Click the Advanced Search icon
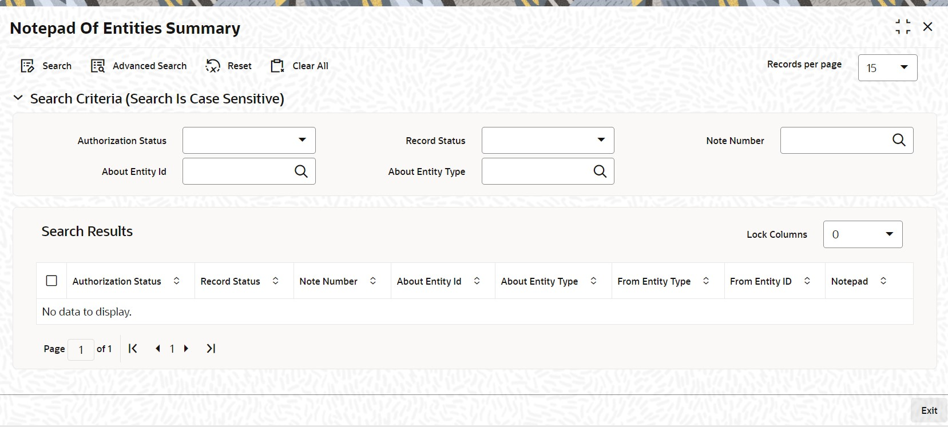 [x=98, y=66]
